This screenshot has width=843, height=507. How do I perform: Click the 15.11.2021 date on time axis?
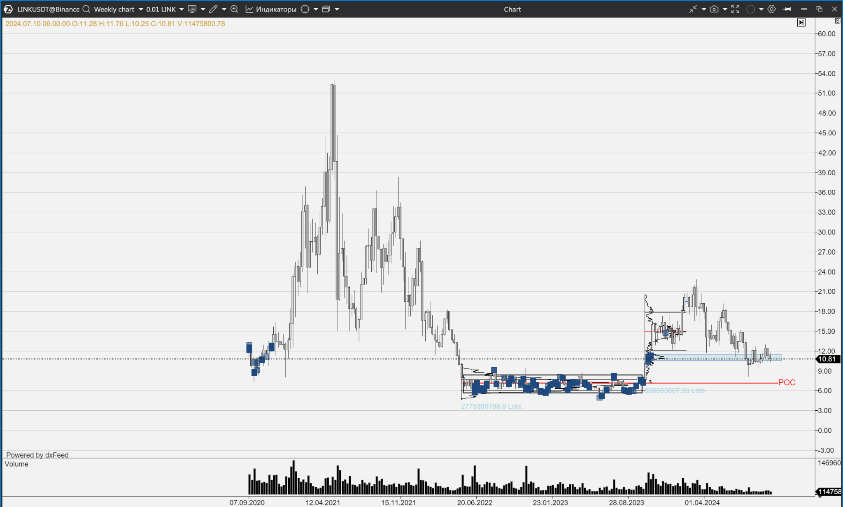(x=398, y=502)
